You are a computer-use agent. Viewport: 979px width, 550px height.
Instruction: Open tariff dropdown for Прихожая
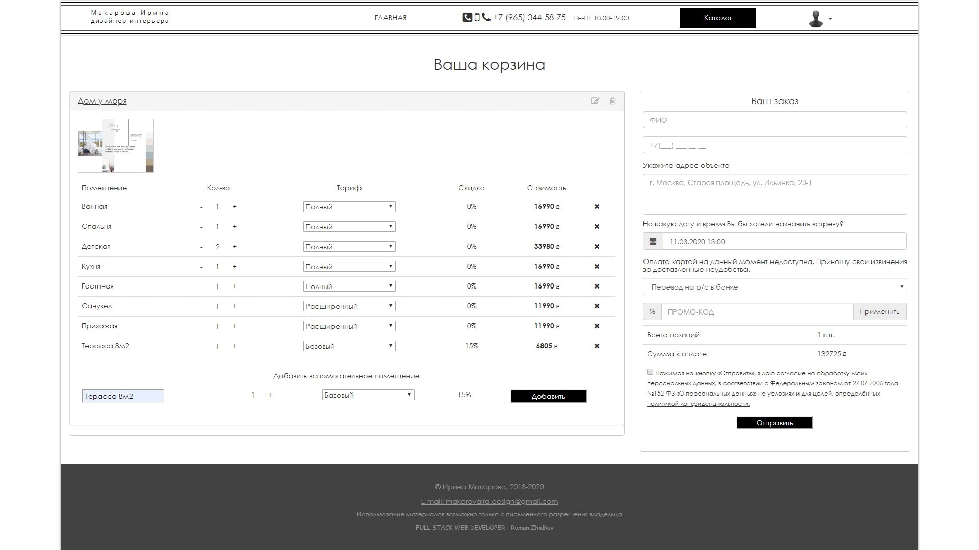pos(349,326)
